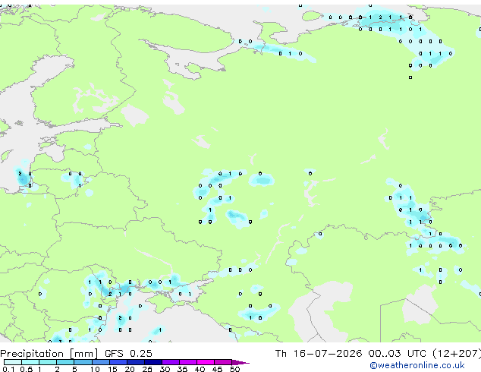Click the over-50 mm arrow tip of legend
481x372 pixels.
coord(240,362)
